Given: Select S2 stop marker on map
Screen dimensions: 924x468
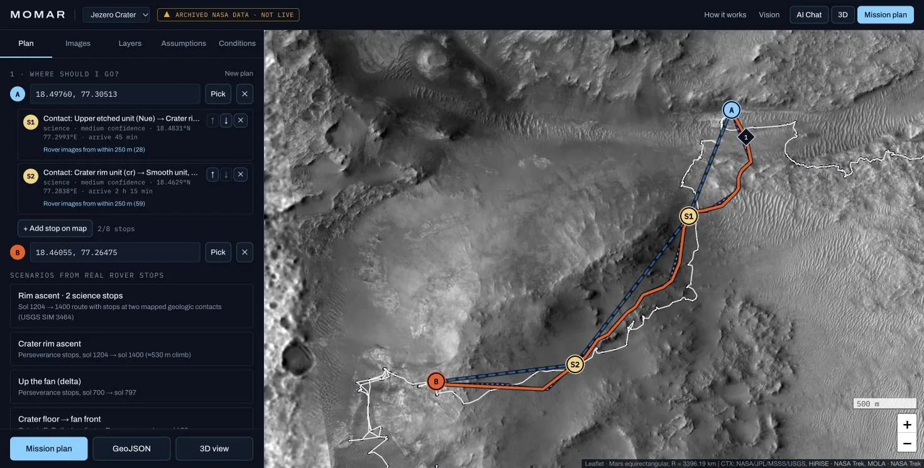Looking at the screenshot, I should click(x=575, y=364).
